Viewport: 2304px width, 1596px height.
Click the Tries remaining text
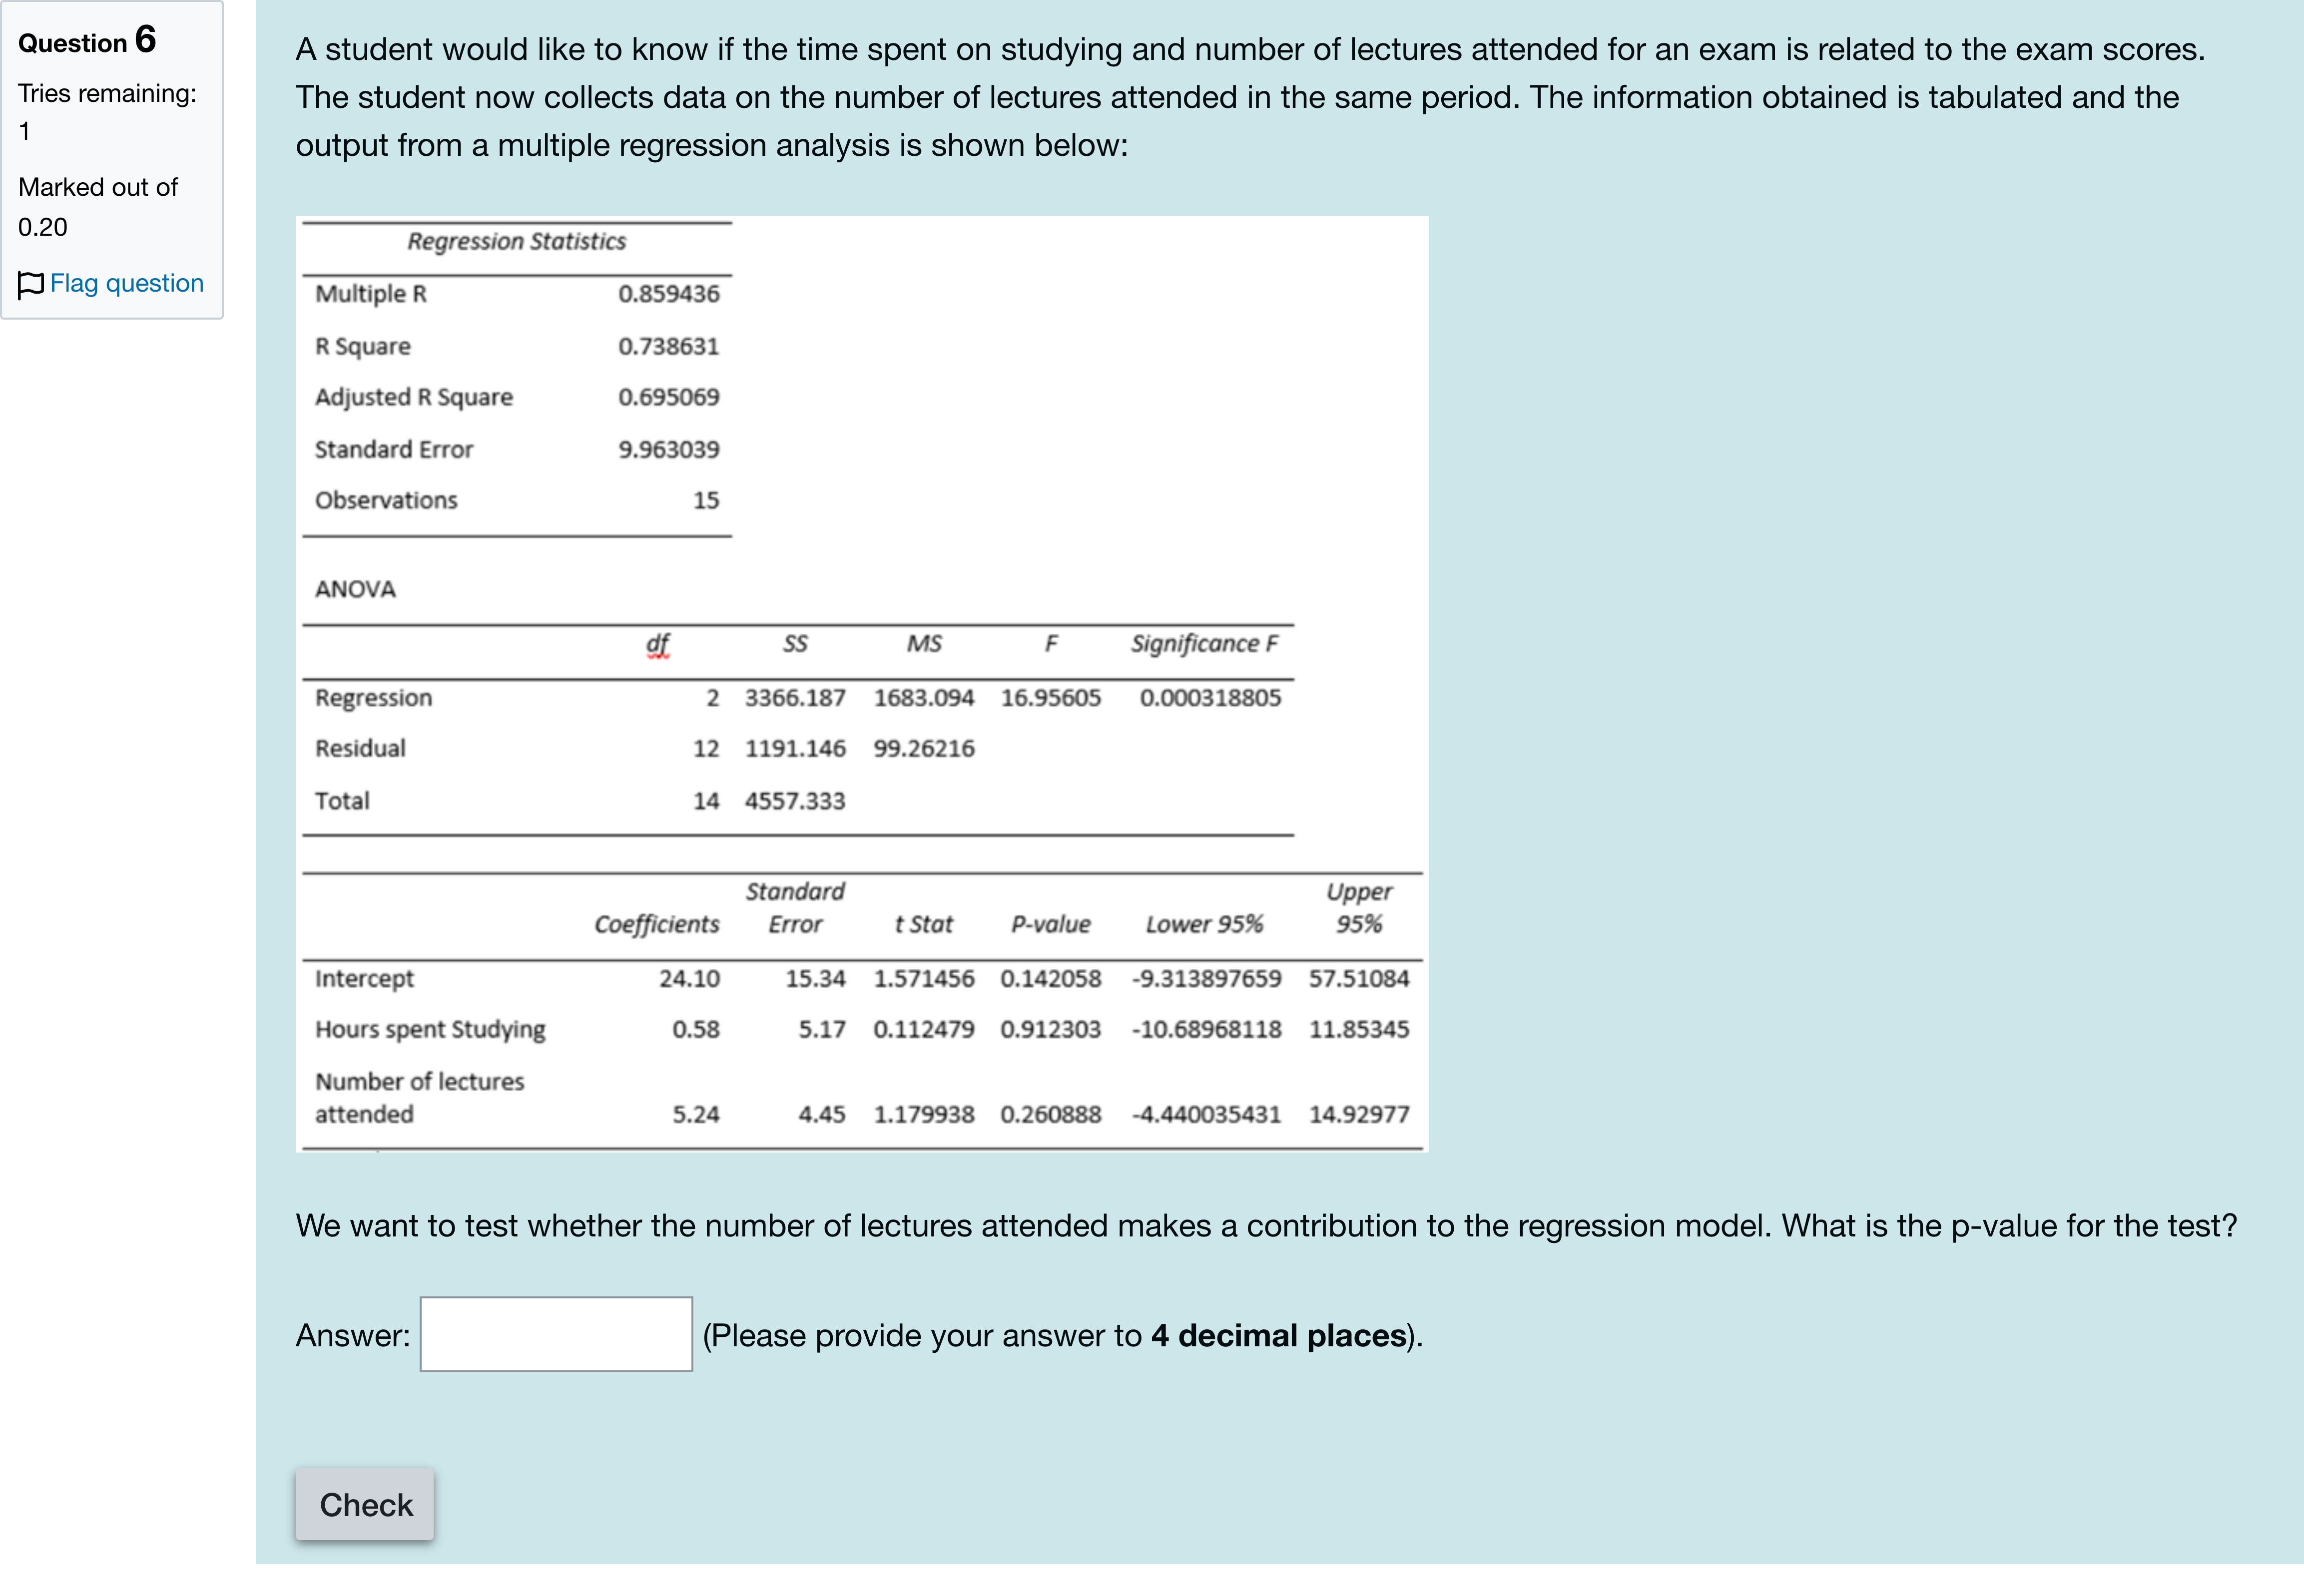(x=107, y=94)
